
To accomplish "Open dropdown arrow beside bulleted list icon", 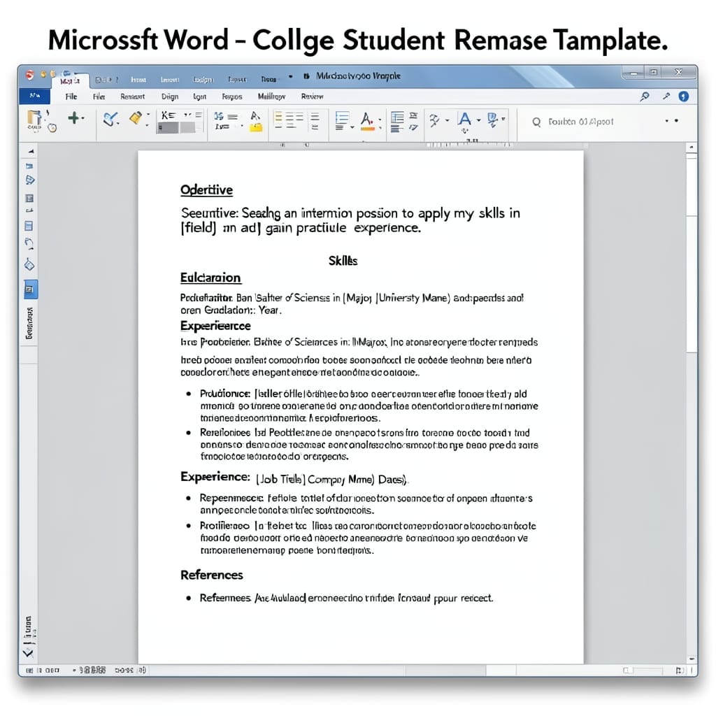I will [352, 127].
